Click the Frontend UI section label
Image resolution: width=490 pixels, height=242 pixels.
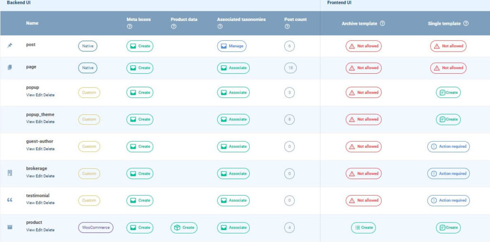[339, 2]
